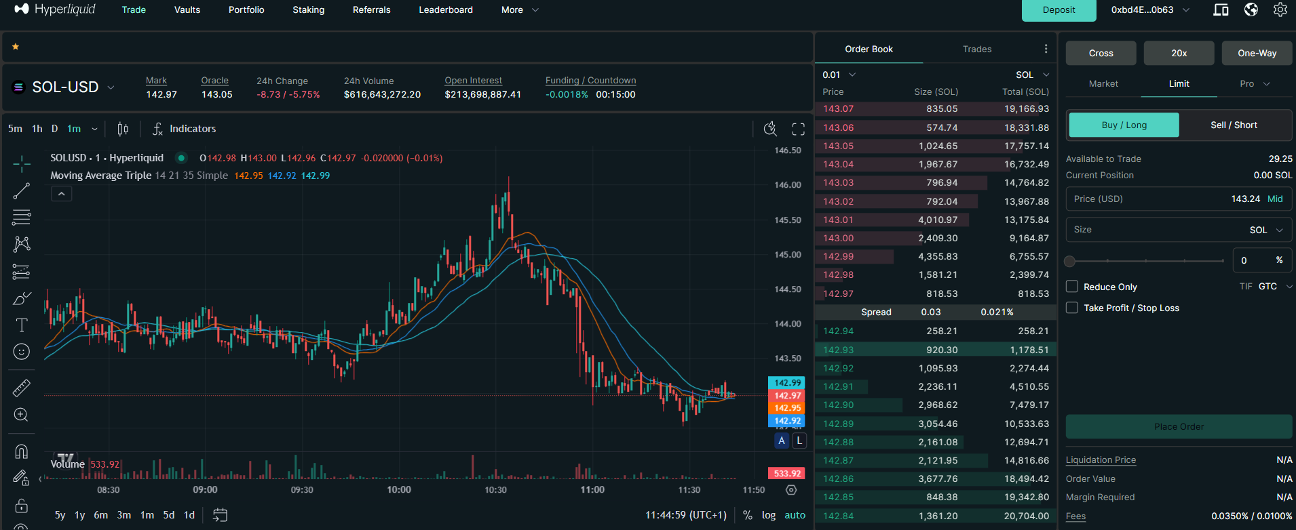This screenshot has height=530, width=1296.
Task: Open the language globe menu
Action: click(x=1251, y=9)
